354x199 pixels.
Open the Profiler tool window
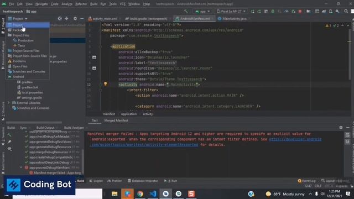click(114, 181)
